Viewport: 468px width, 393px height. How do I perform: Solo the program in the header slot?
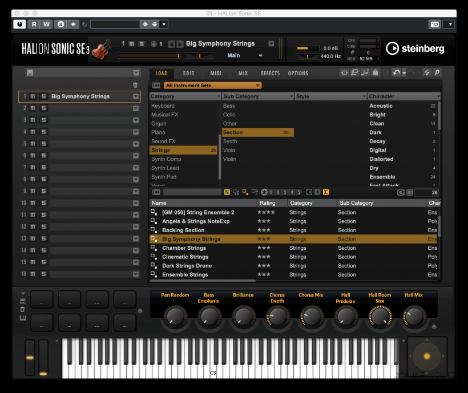[142, 44]
